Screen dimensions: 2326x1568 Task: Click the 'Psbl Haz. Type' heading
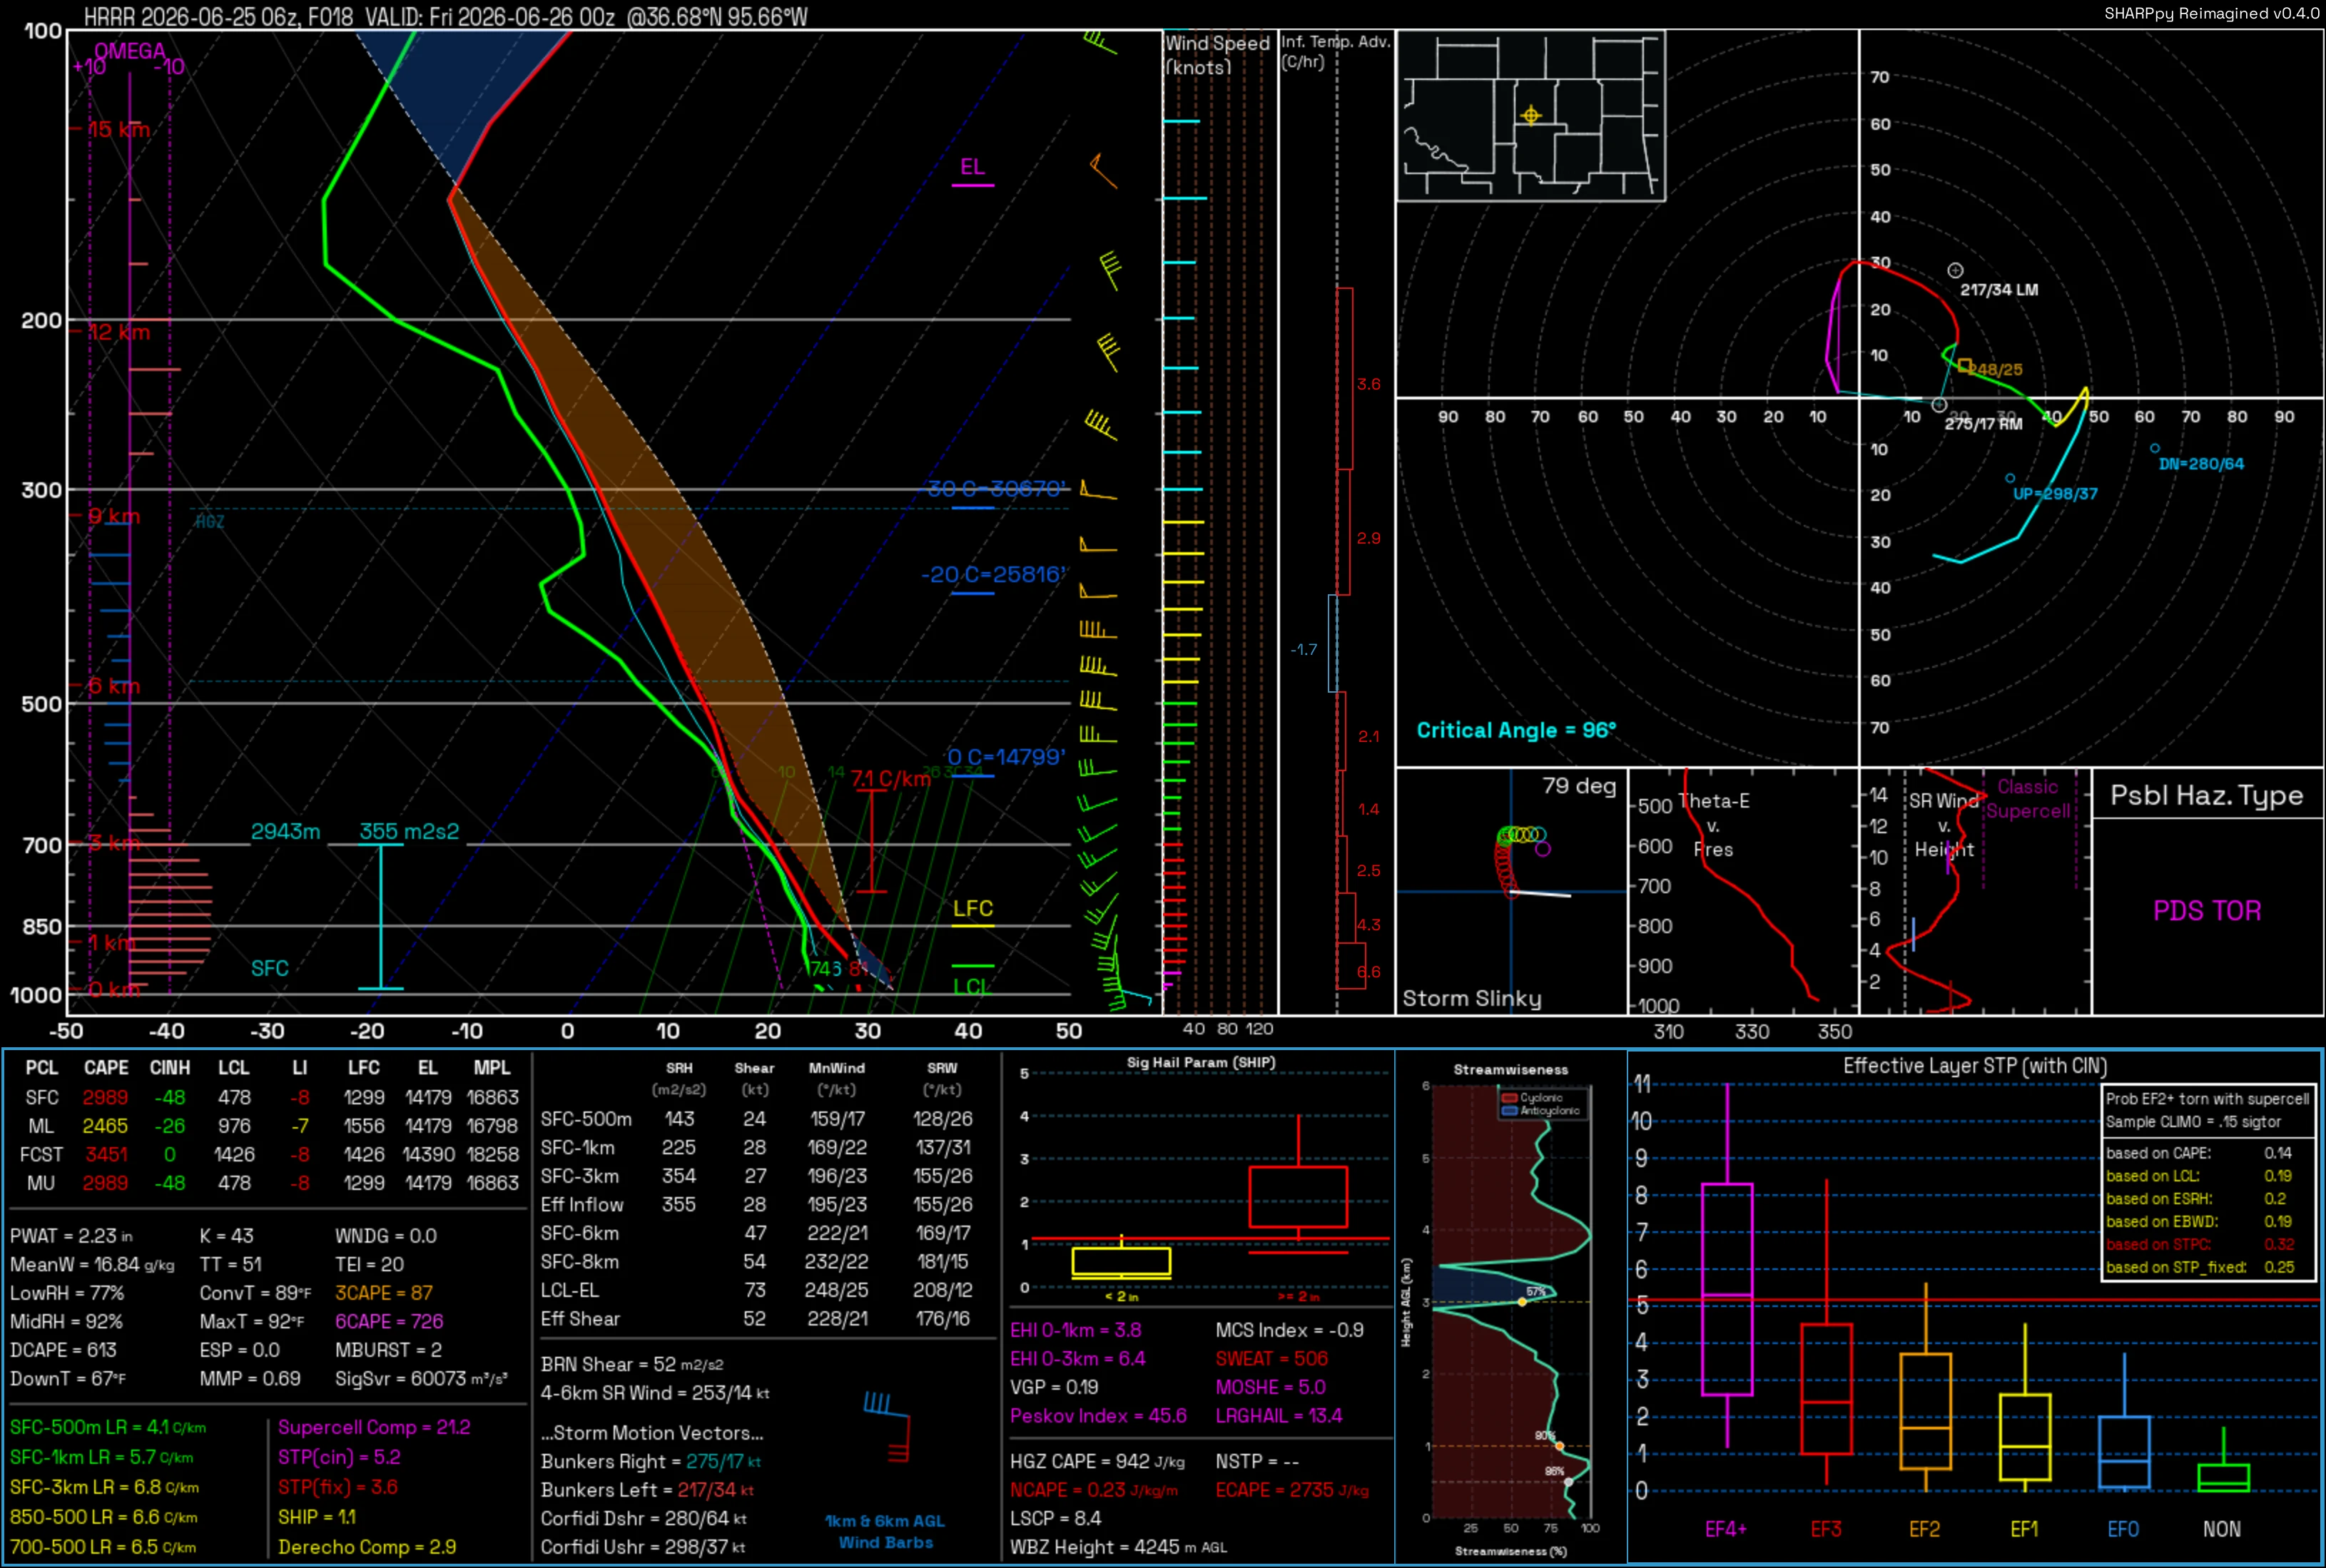2206,796
